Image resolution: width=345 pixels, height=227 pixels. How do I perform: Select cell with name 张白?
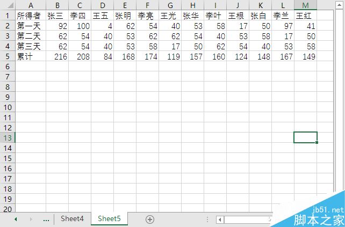pos(260,16)
